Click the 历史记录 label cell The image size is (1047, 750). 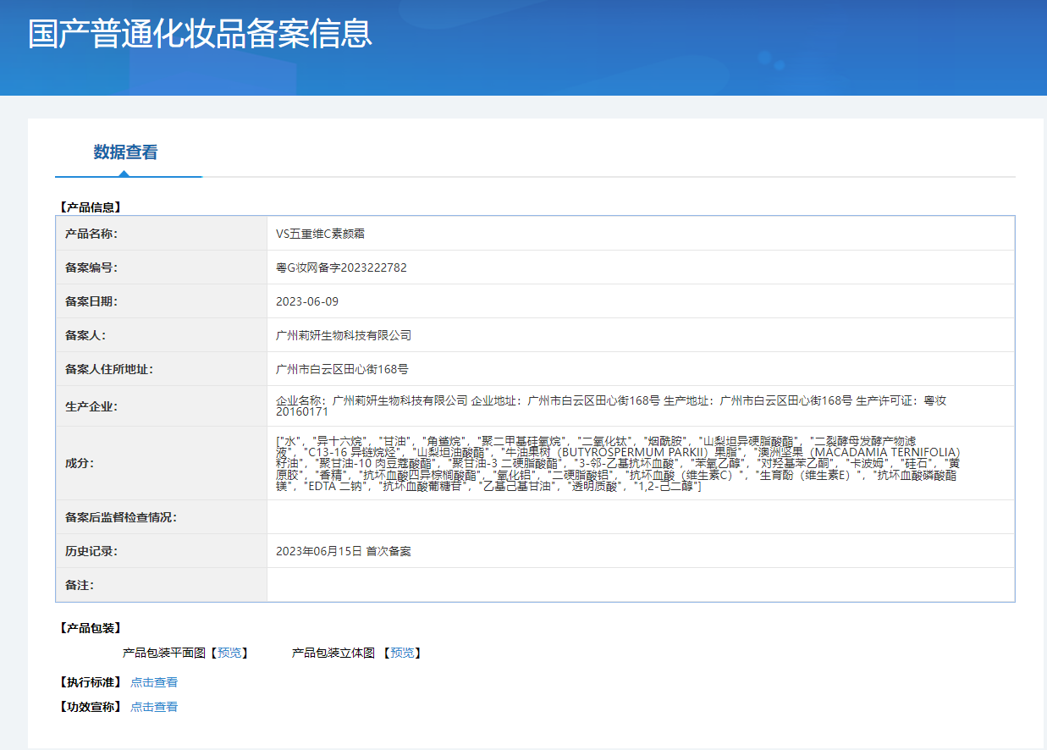pyautogui.click(x=162, y=551)
